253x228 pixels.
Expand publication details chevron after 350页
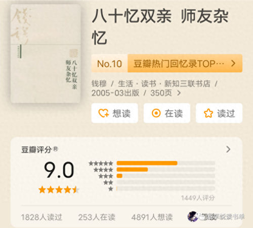pyautogui.click(x=179, y=93)
